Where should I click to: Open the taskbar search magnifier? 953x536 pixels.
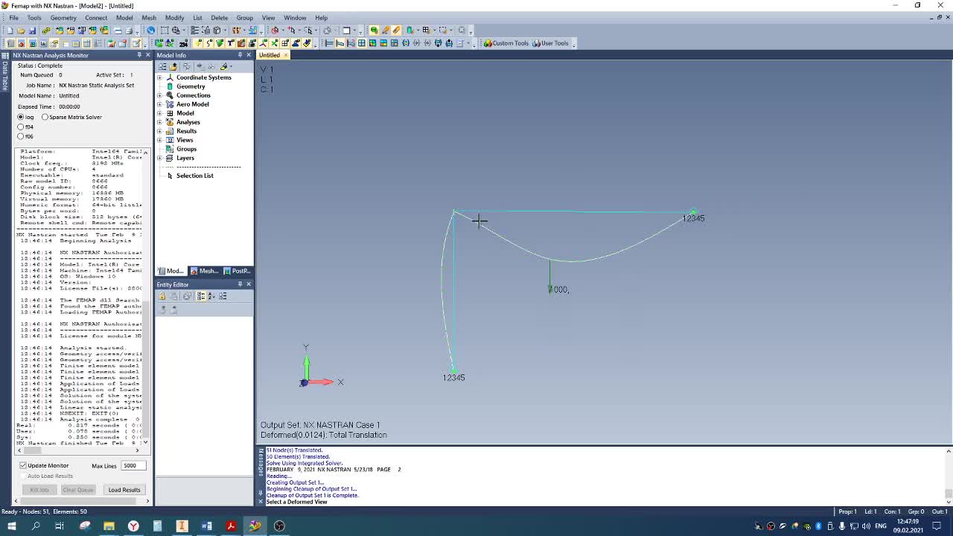pyautogui.click(x=36, y=526)
